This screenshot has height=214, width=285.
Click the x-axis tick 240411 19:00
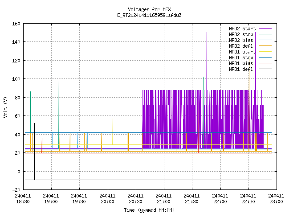coord(51,199)
